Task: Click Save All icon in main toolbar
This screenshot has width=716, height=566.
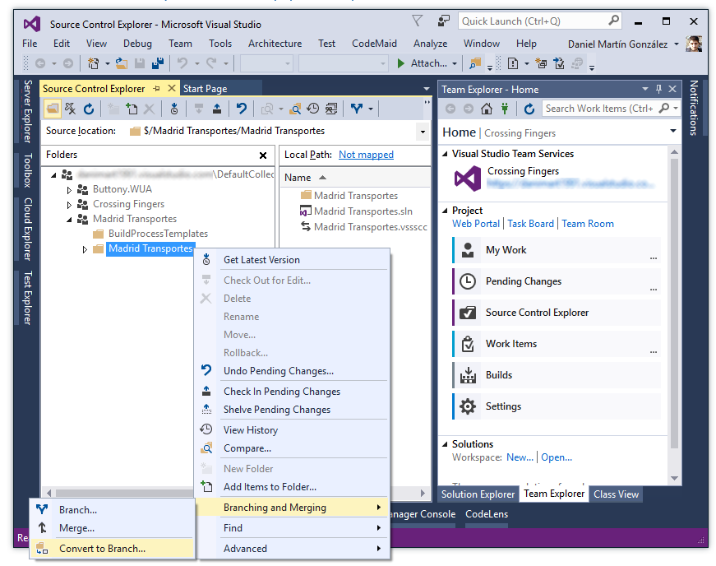Action: click(158, 63)
